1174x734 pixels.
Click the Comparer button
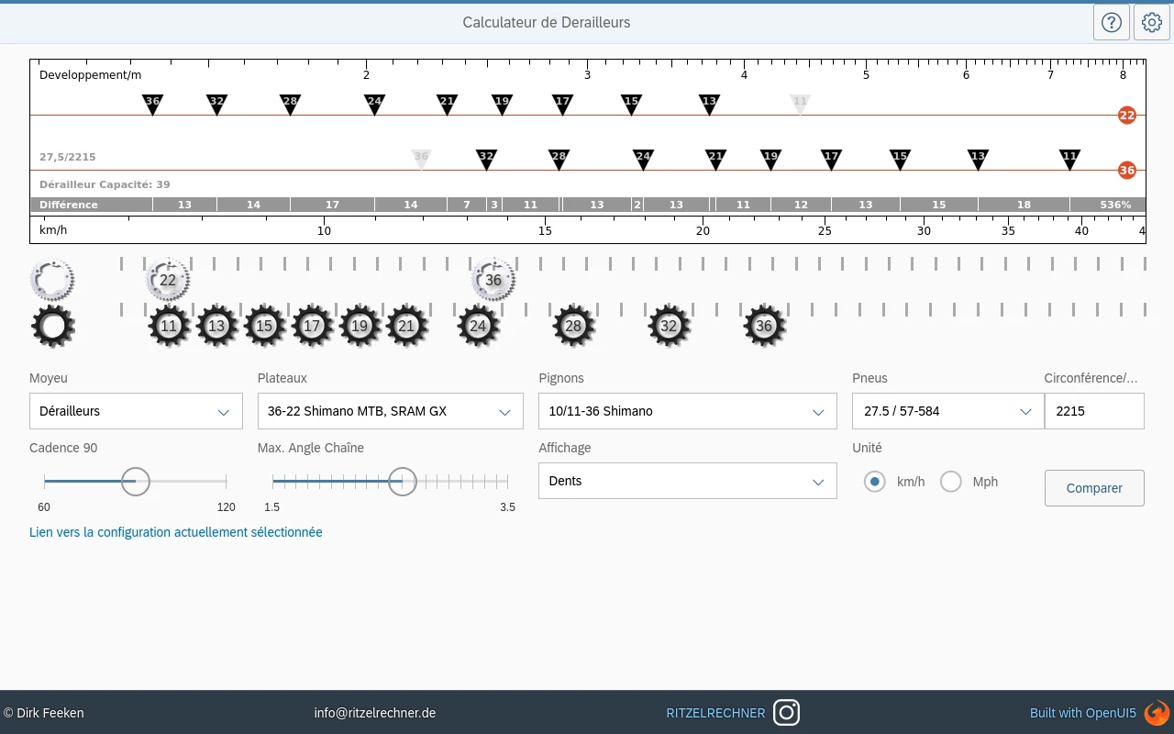coord(1094,488)
